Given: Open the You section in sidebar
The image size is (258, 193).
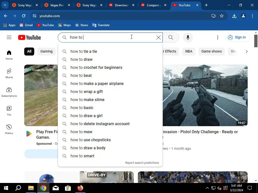Looking at the screenshot, I should pyautogui.click(x=9, y=111).
